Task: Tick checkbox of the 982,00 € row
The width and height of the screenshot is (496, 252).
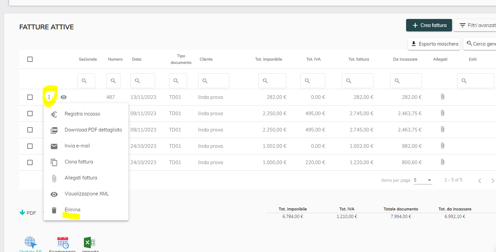Action: (x=30, y=146)
